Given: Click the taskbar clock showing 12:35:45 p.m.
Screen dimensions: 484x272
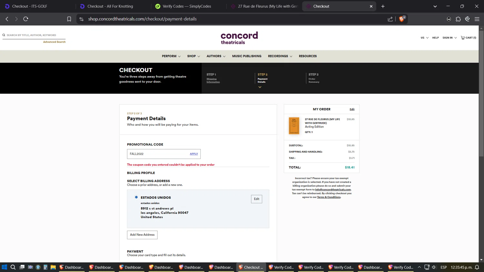Looking at the screenshot, I should [x=462, y=267].
